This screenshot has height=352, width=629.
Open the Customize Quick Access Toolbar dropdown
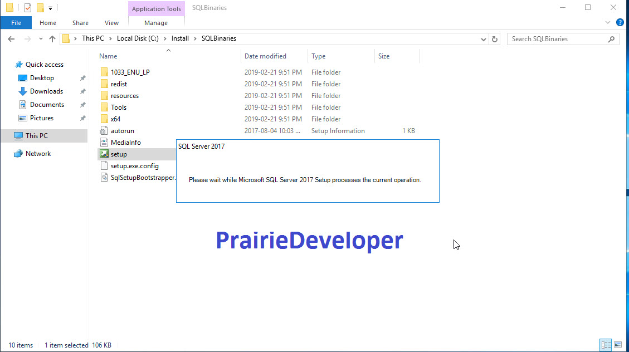[x=50, y=8]
